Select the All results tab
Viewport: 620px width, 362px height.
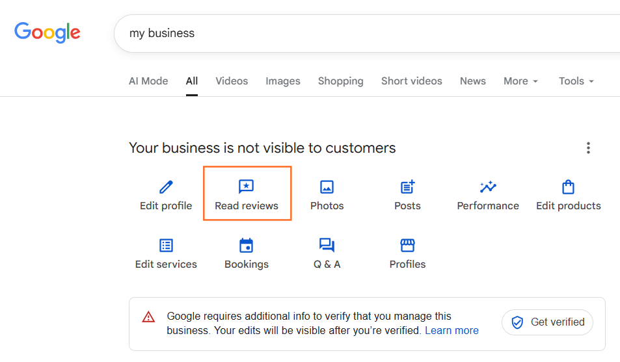tap(192, 81)
